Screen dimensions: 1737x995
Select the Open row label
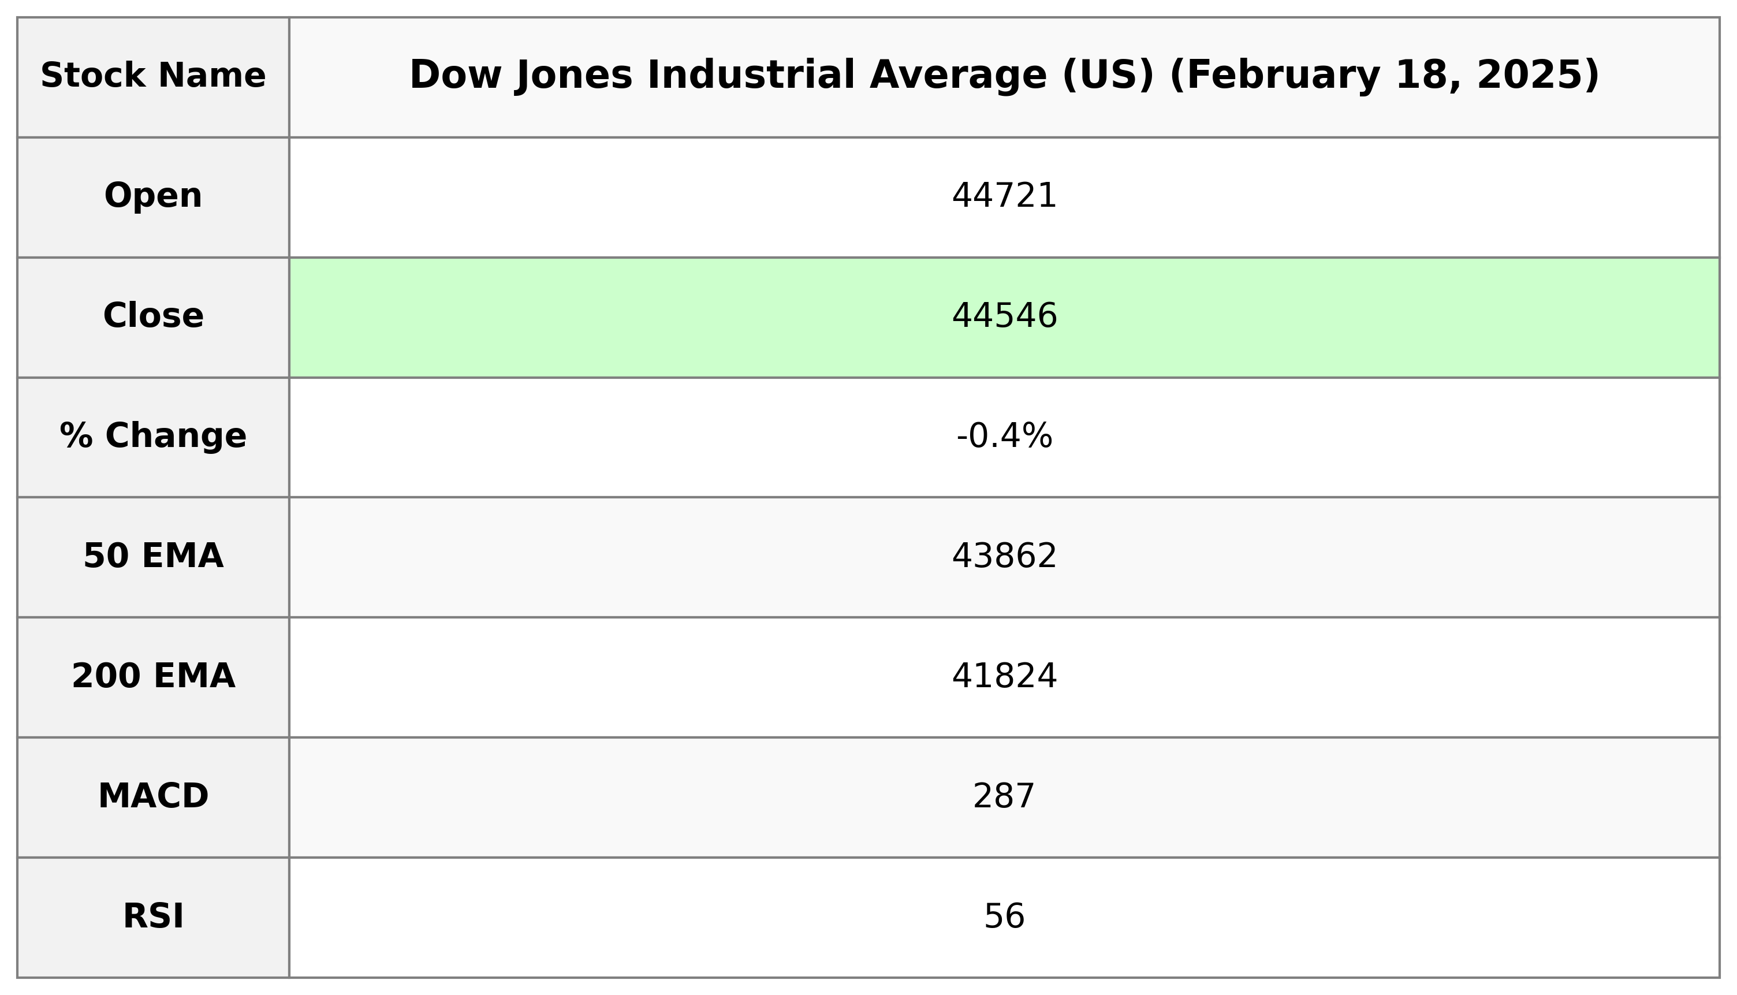[x=153, y=196]
